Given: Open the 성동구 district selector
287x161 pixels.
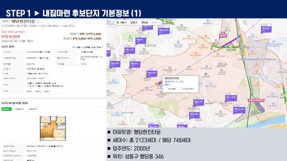Looking at the screenshot, I should (x=134, y=22).
